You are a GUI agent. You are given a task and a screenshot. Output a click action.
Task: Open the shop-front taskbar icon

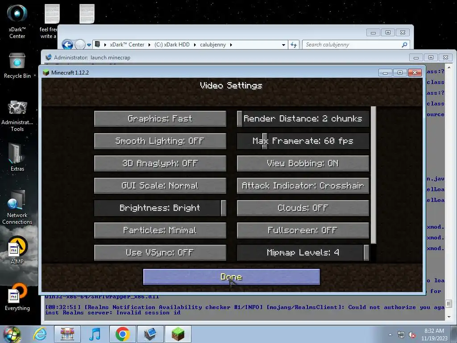tap(67, 334)
